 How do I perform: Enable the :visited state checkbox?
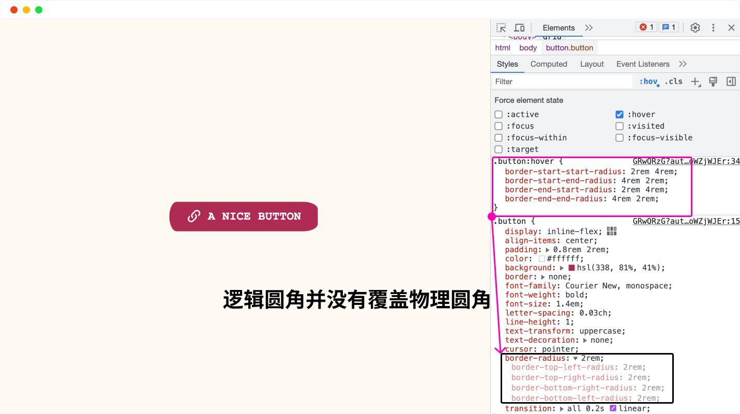[620, 126]
